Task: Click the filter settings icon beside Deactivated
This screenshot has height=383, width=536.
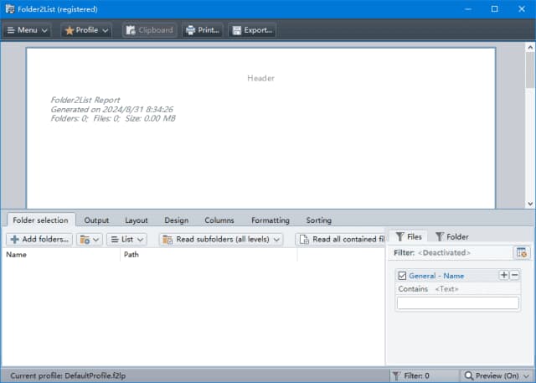Action: point(522,252)
